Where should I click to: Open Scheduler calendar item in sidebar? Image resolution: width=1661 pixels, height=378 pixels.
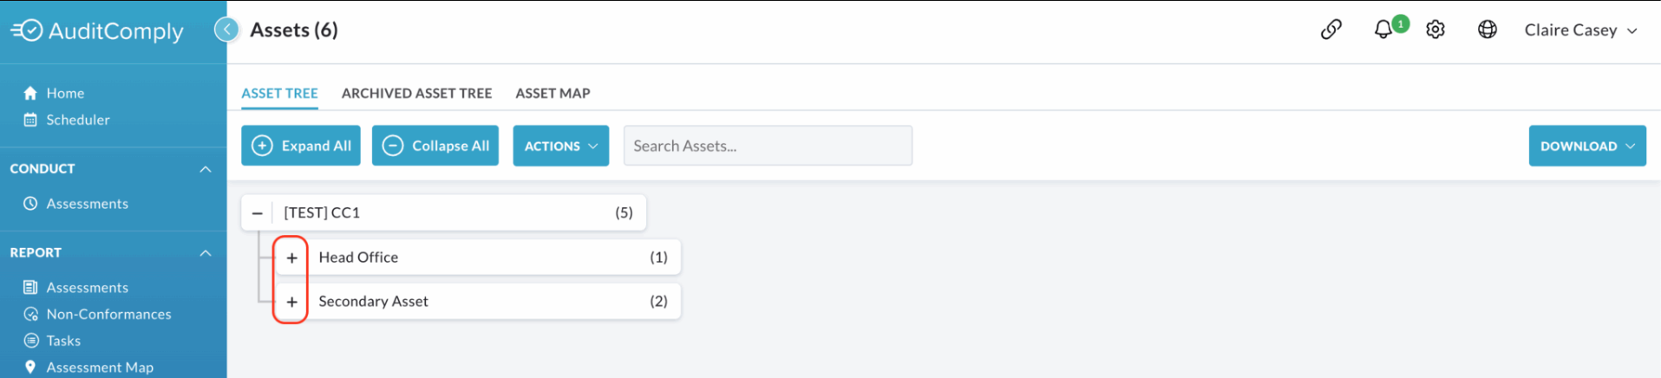[67, 120]
